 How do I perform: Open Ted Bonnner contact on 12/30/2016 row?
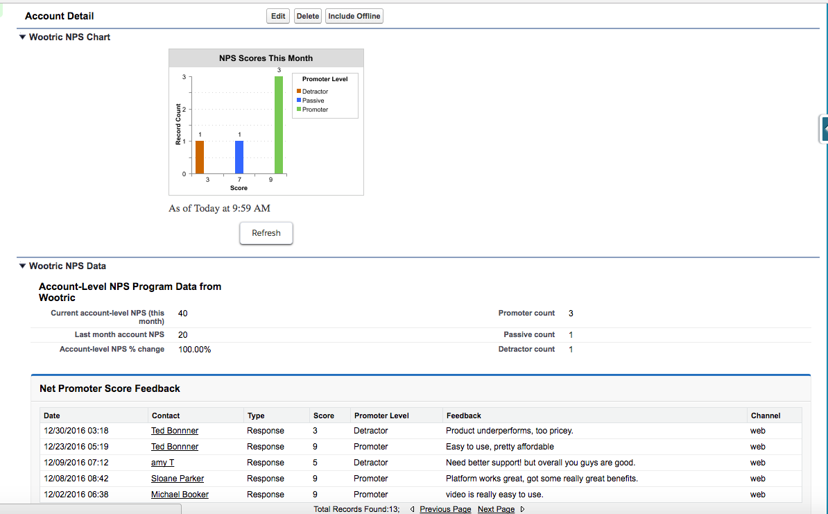click(175, 431)
